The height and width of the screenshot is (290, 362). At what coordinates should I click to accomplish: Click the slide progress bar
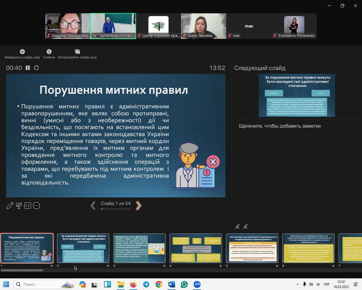pyautogui.click(x=116, y=209)
